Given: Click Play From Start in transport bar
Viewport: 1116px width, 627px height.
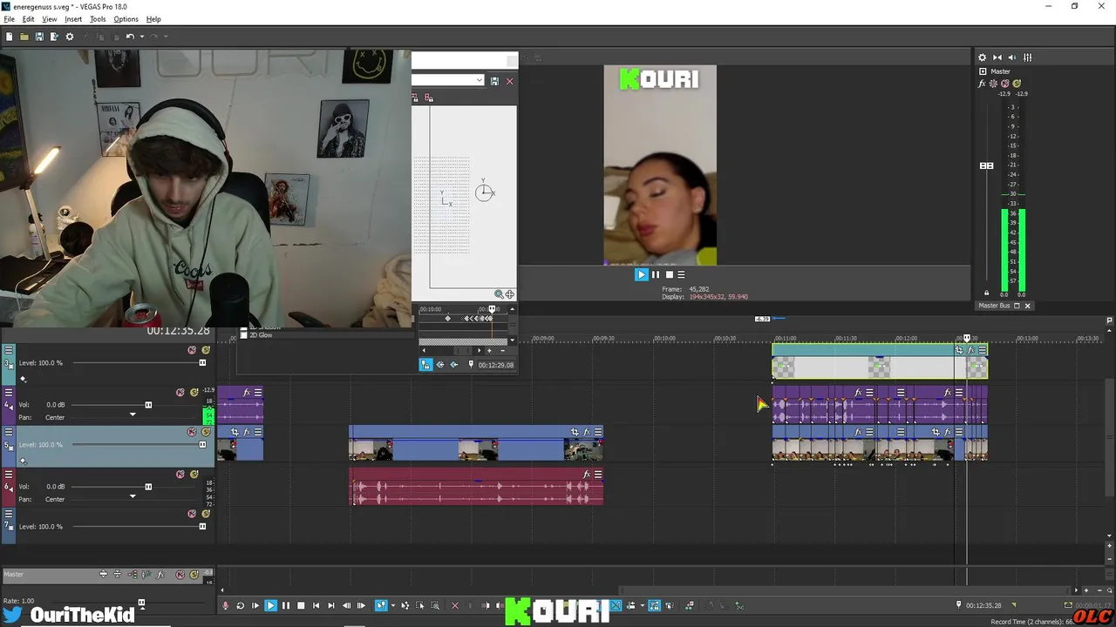Looking at the screenshot, I should pos(255,605).
